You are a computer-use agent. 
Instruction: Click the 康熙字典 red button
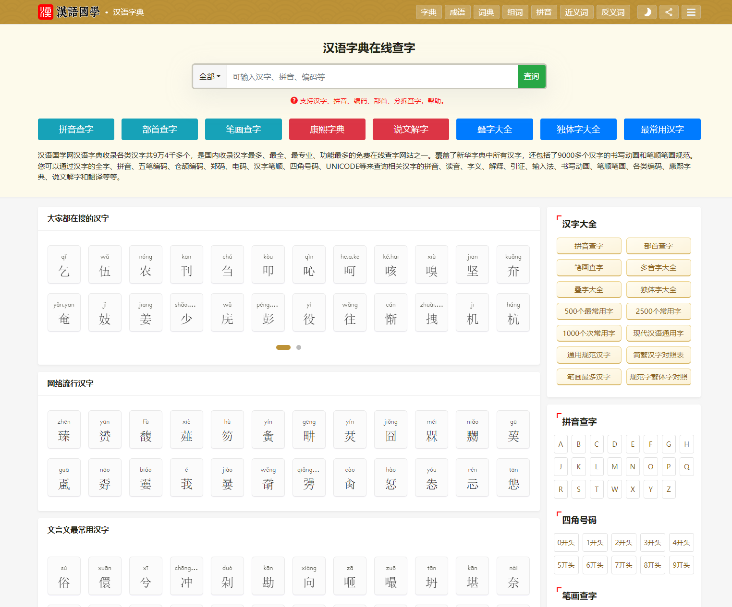point(327,129)
